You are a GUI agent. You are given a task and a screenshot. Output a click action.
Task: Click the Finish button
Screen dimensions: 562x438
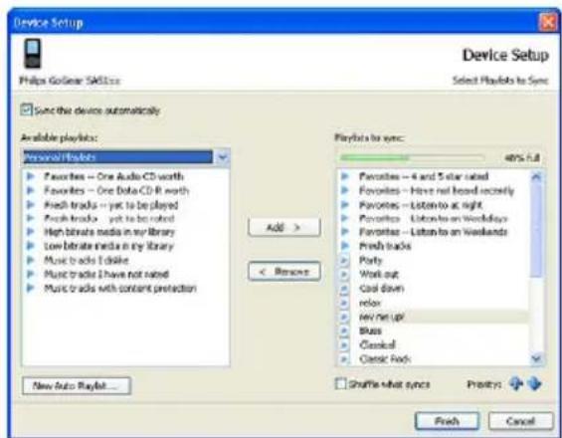tap(447, 420)
